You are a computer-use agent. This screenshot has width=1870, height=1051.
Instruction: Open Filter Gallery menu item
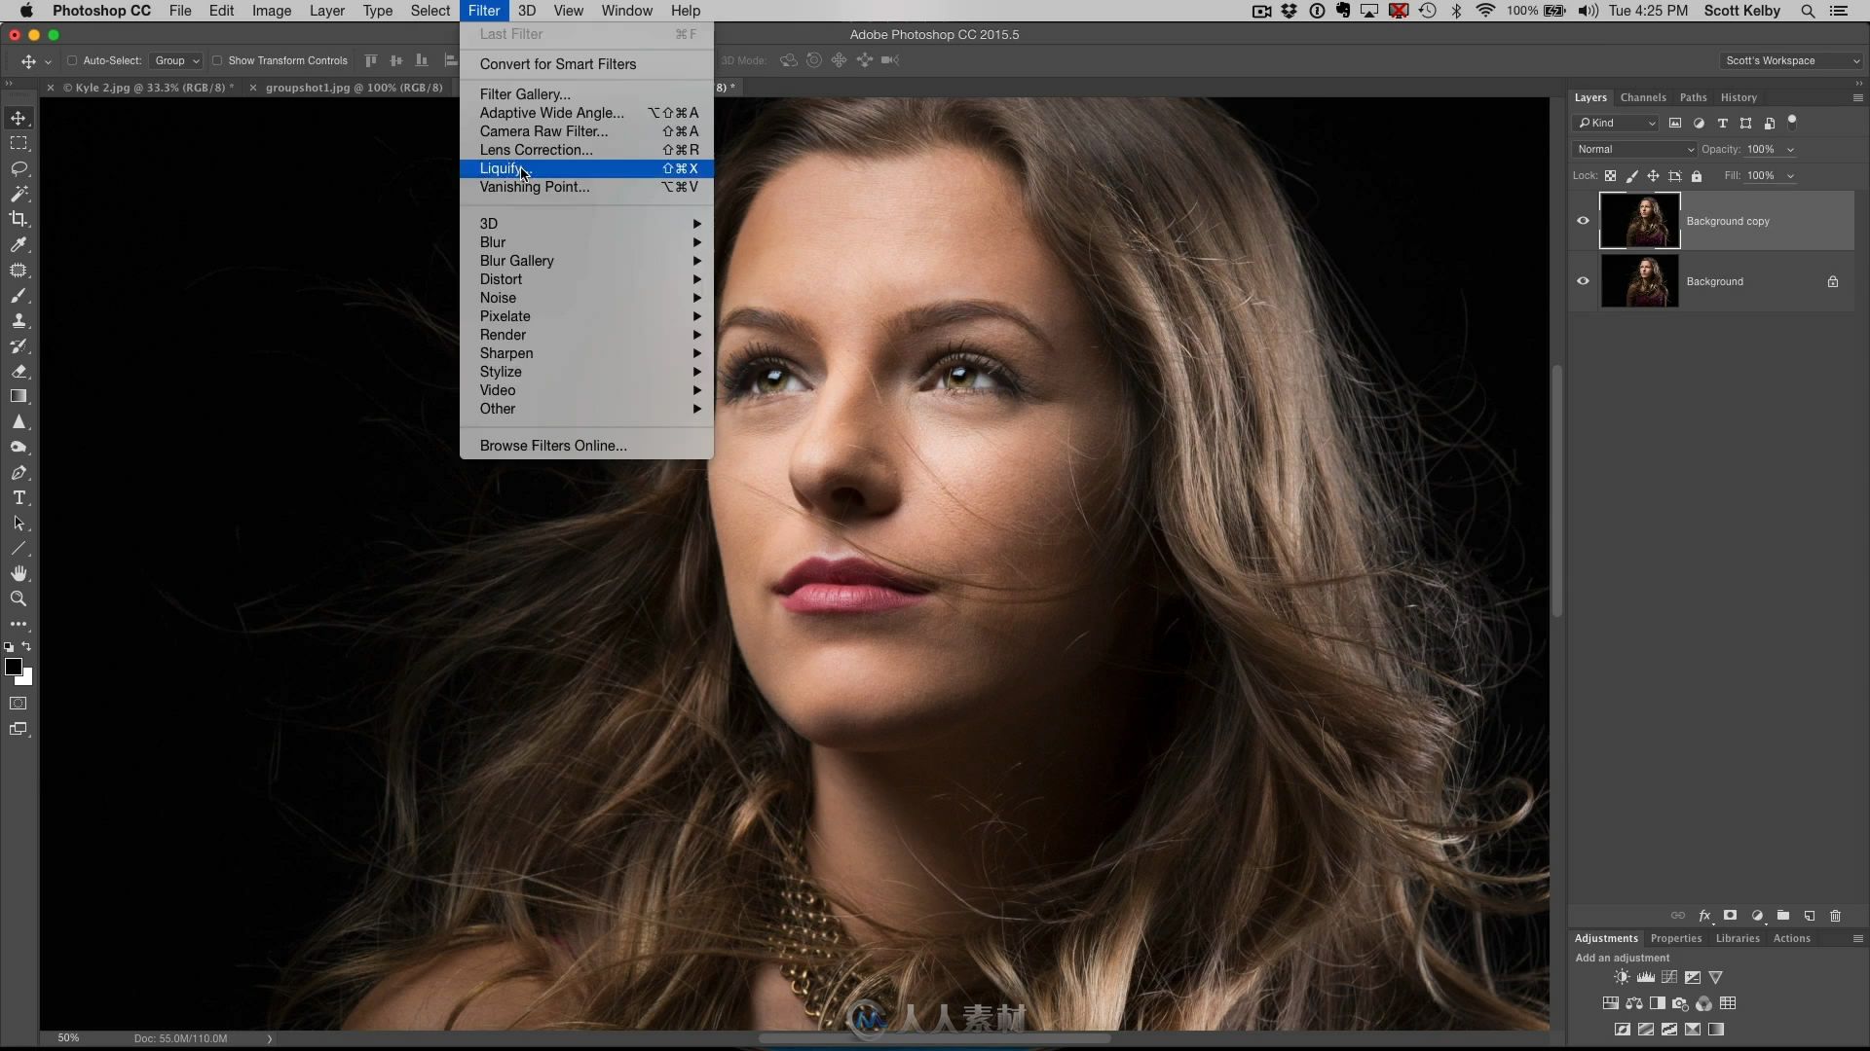pos(586,94)
